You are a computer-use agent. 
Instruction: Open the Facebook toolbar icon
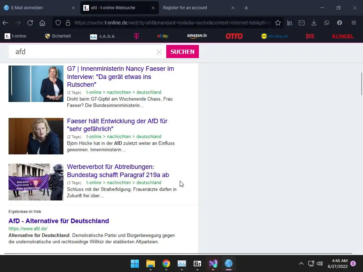click(339, 23)
